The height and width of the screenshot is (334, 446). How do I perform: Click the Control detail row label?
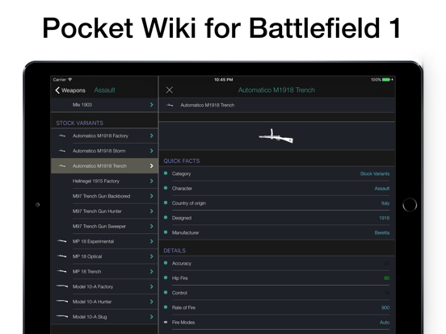[x=179, y=293]
